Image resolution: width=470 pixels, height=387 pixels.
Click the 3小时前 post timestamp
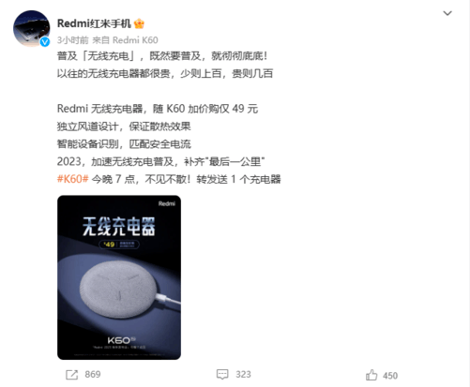72,40
